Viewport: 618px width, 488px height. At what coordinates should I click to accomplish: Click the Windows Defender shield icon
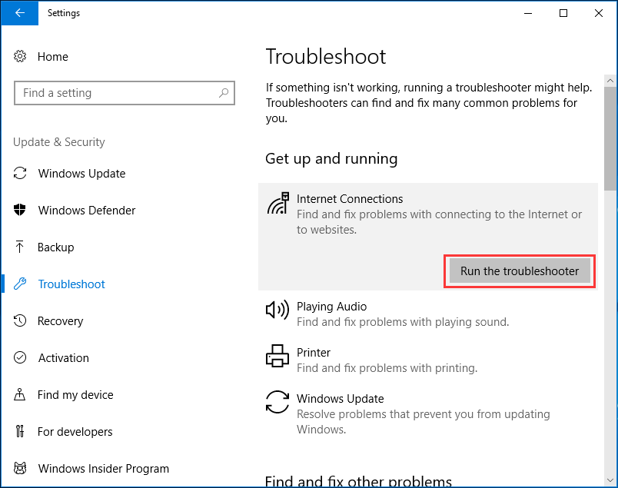(x=20, y=210)
